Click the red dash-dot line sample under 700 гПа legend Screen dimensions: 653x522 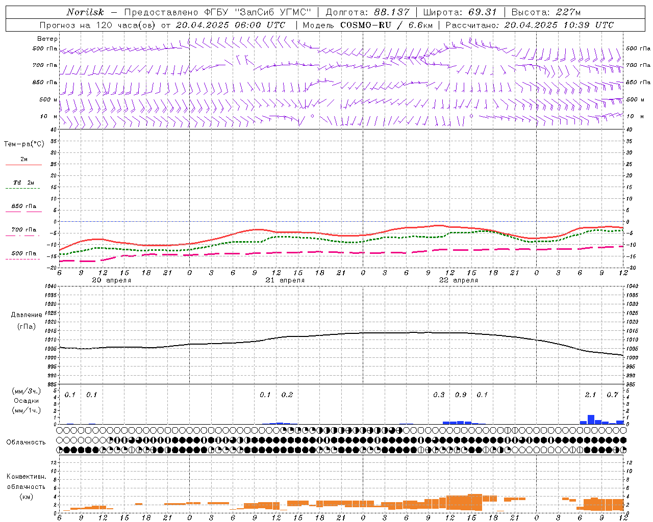pos(23,236)
